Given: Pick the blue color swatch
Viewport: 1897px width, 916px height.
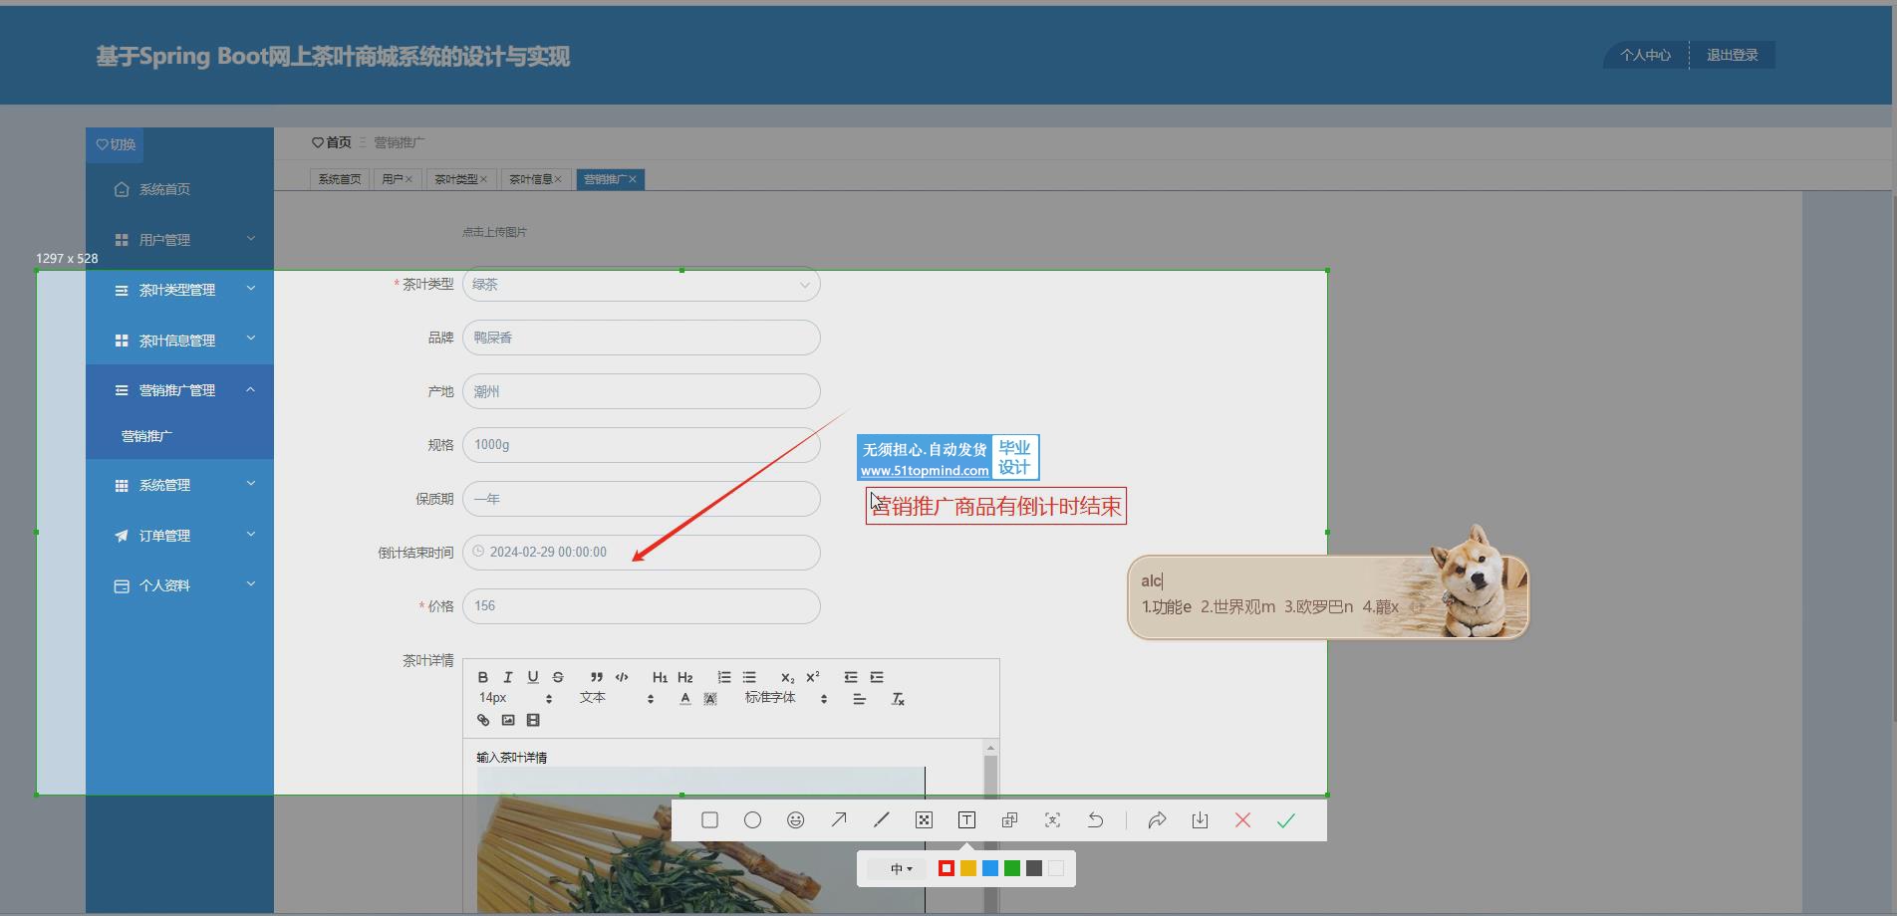Looking at the screenshot, I should pos(990,869).
